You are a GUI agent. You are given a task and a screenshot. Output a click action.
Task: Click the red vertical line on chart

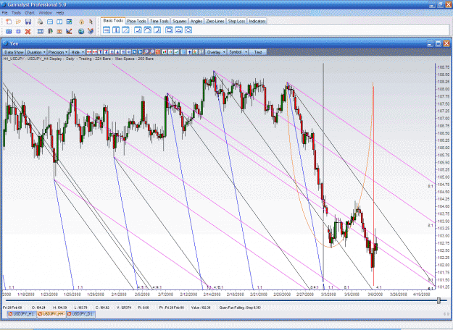click(373, 185)
